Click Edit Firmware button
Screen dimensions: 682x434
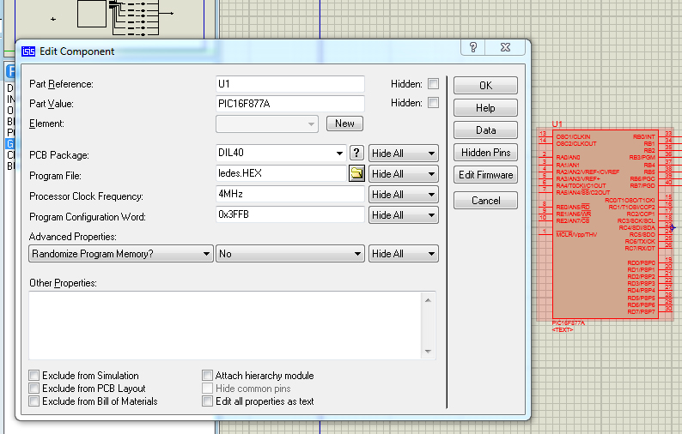[x=485, y=175]
